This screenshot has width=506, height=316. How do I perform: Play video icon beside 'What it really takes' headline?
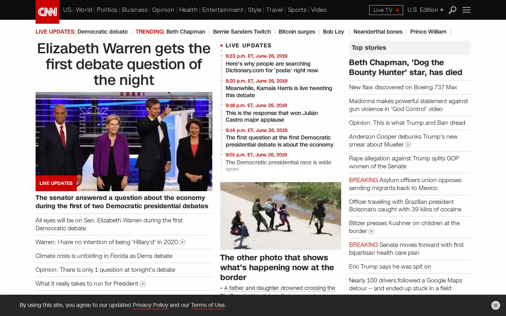143,284
